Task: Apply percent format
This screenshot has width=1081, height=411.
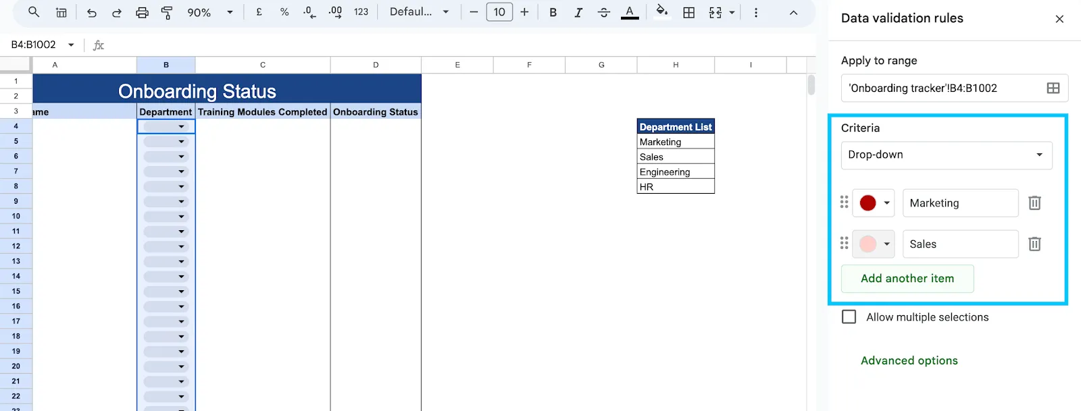Action: [x=284, y=12]
